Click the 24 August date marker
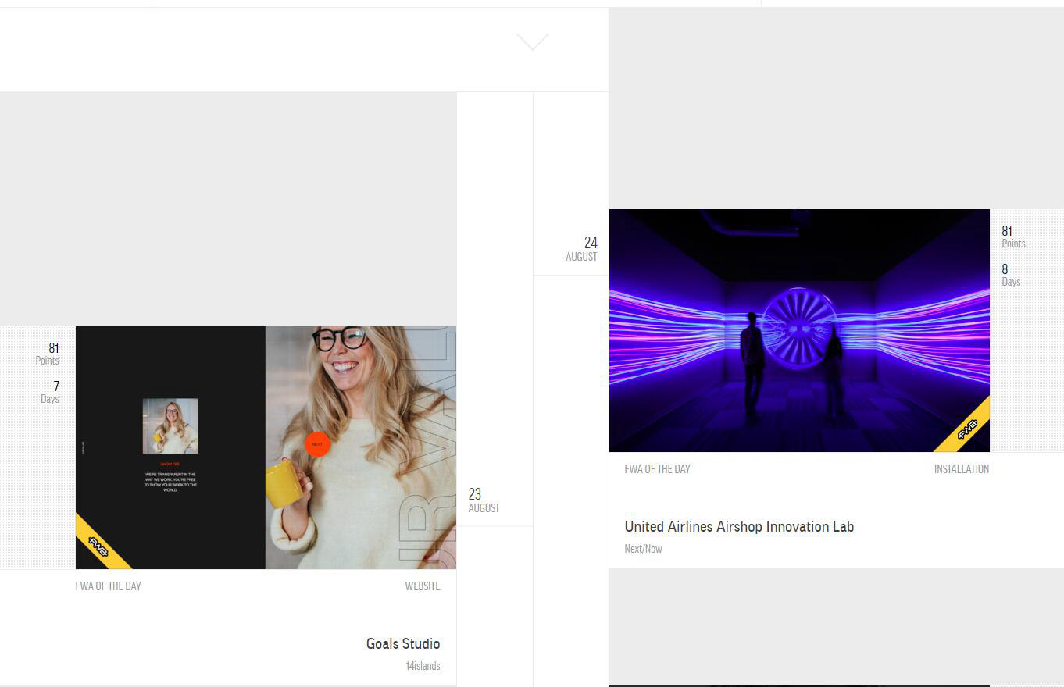This screenshot has height=687, width=1064. pyautogui.click(x=582, y=249)
